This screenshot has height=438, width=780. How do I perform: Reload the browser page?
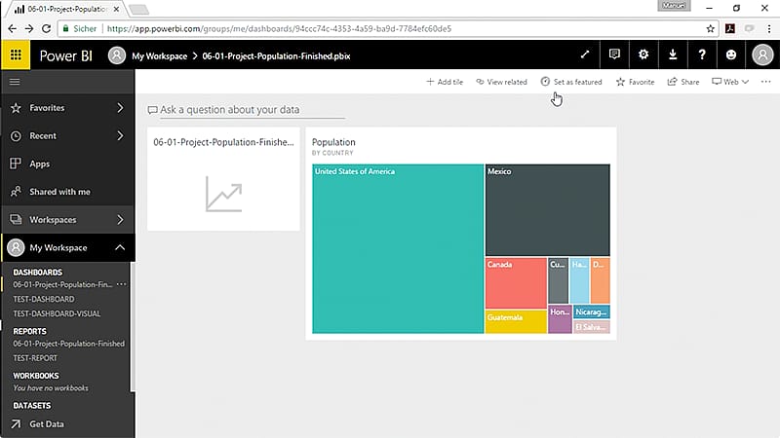(46, 29)
